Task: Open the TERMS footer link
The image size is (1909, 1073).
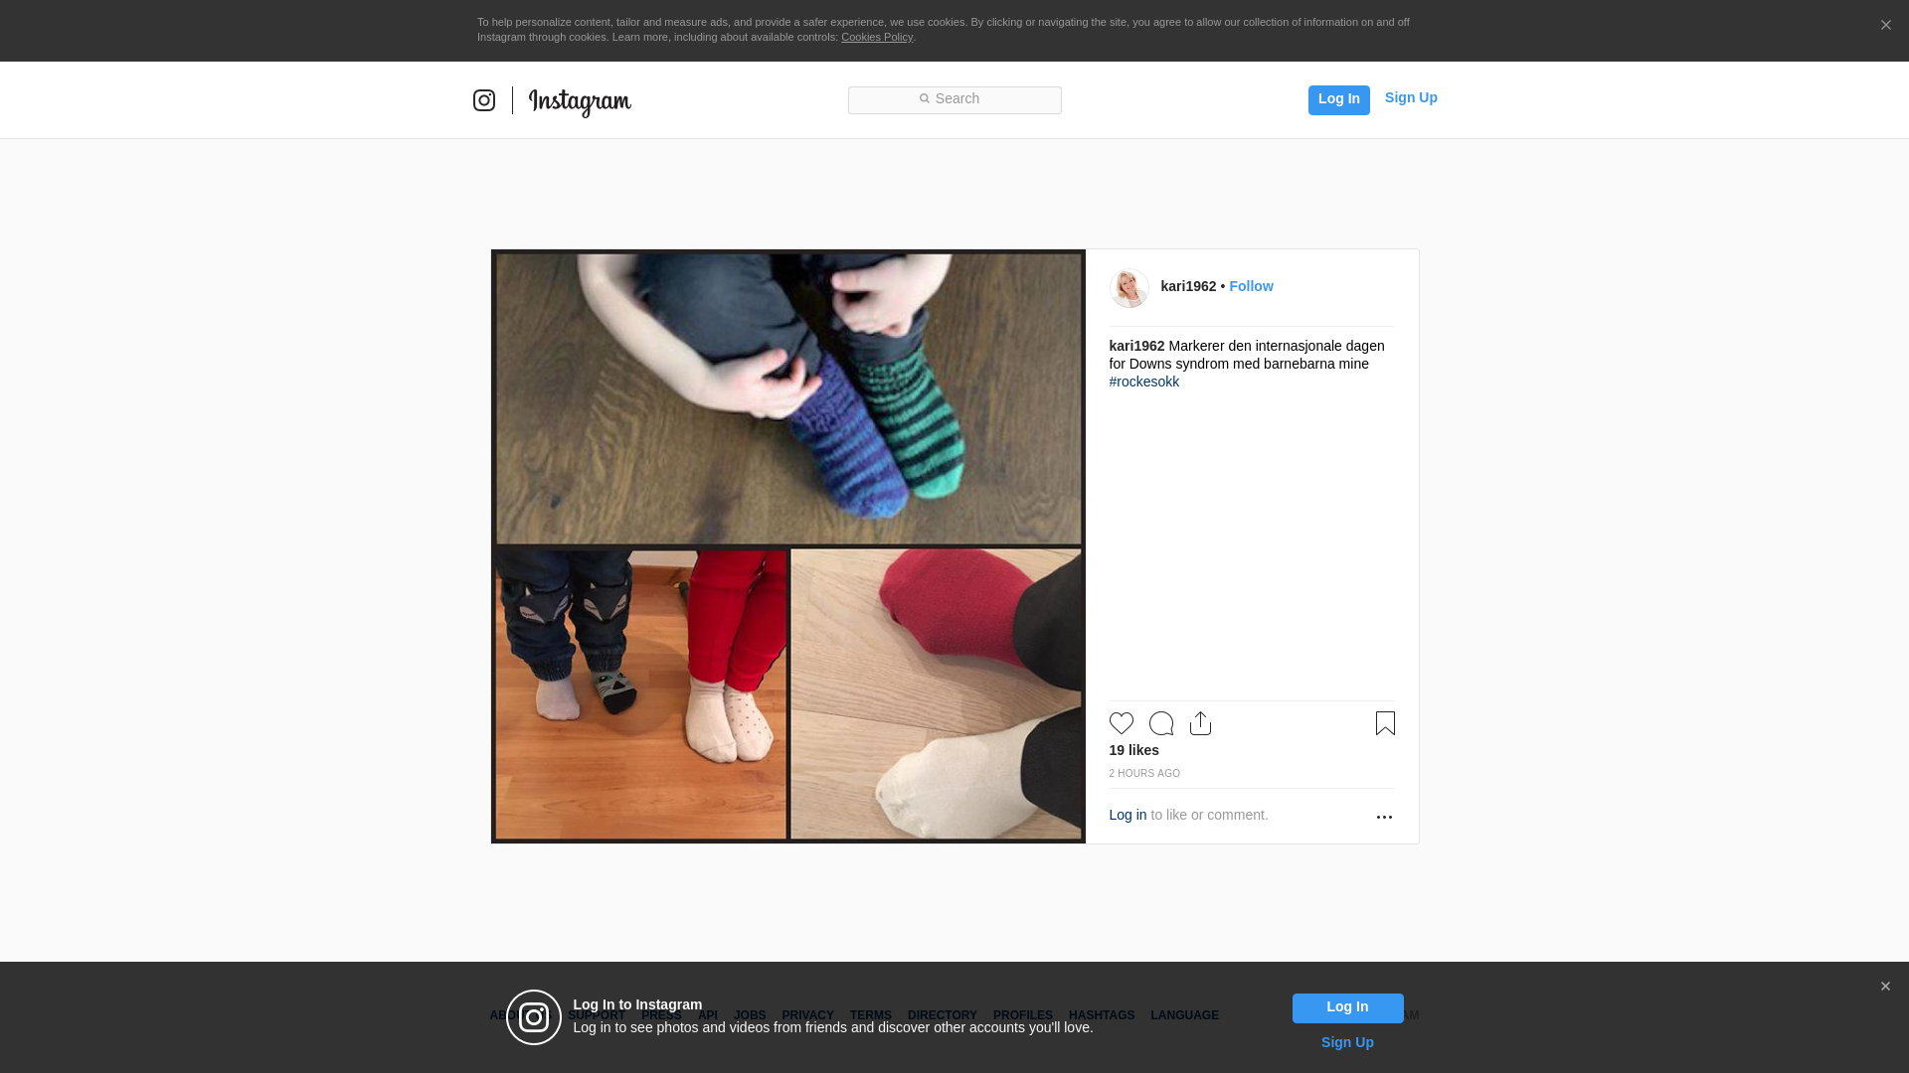Action: tap(870, 1015)
